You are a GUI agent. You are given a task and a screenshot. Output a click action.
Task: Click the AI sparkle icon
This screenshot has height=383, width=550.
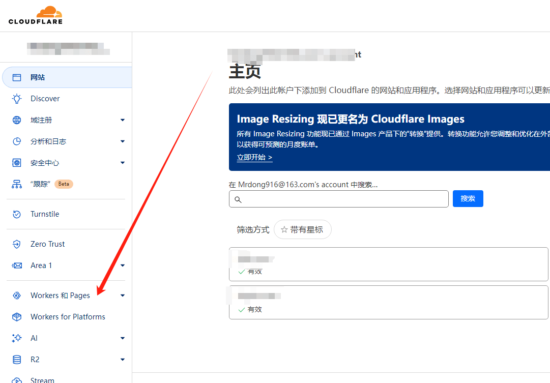click(x=17, y=338)
